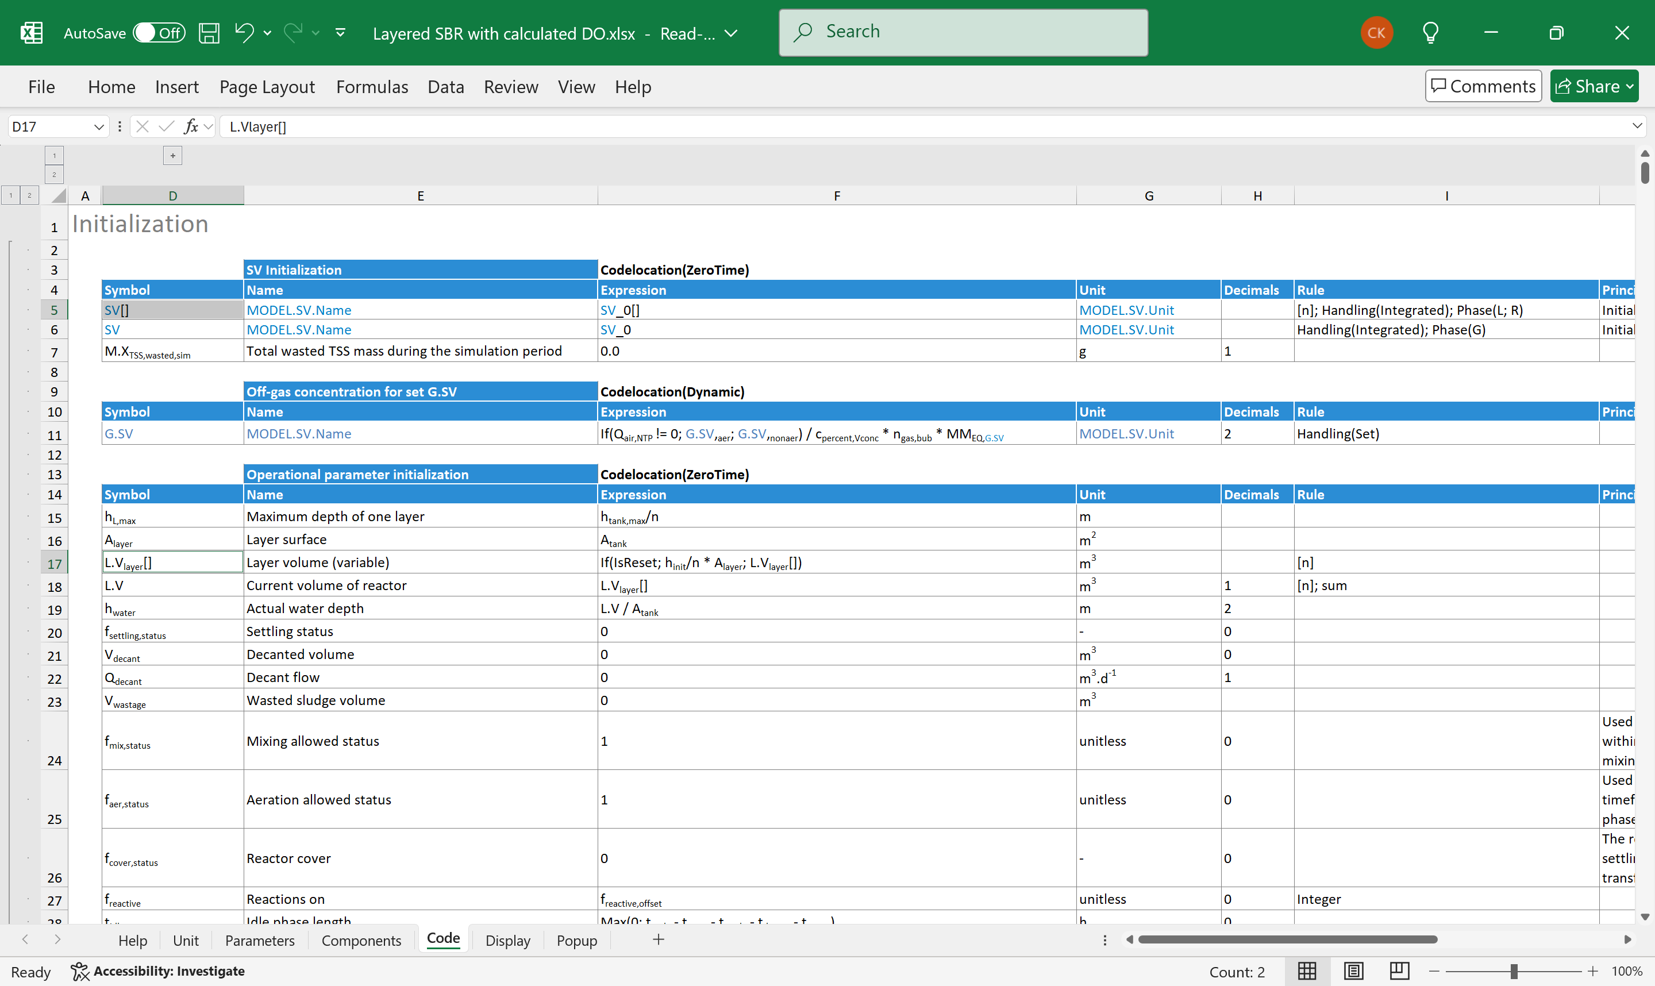Image resolution: width=1655 pixels, height=986 pixels.
Task: Click the zoom out minus icon
Action: pos(1434,970)
